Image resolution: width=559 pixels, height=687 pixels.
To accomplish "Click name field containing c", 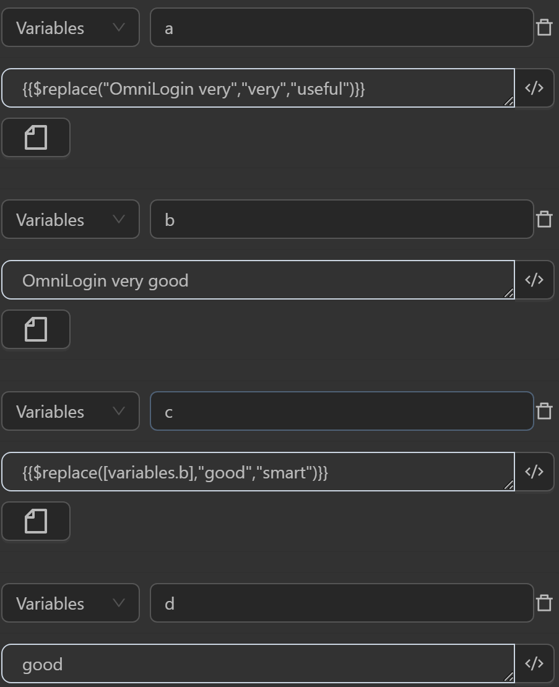I will coord(341,411).
